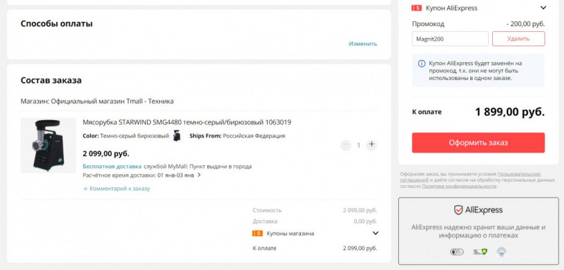Image resolution: width=564 pixels, height=270 pixels.
Task: Open estimated delivery time details arrow
Action: click(x=198, y=175)
